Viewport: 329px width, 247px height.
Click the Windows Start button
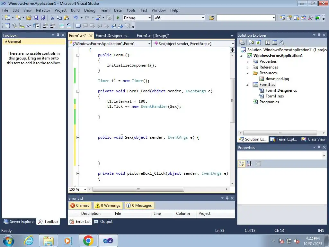(x=8, y=241)
